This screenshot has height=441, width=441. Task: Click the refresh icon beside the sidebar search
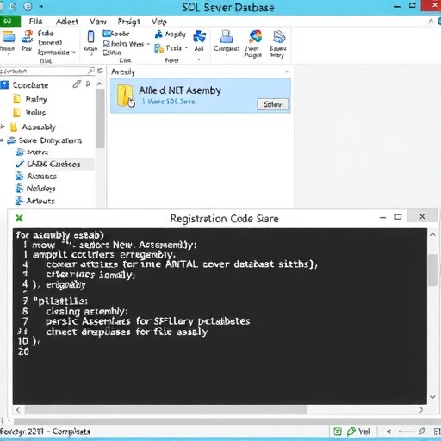coord(100,71)
